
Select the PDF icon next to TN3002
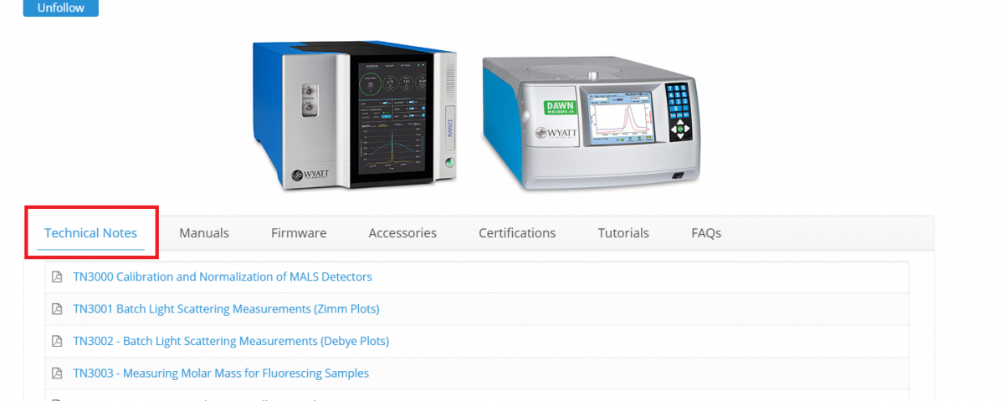click(57, 341)
